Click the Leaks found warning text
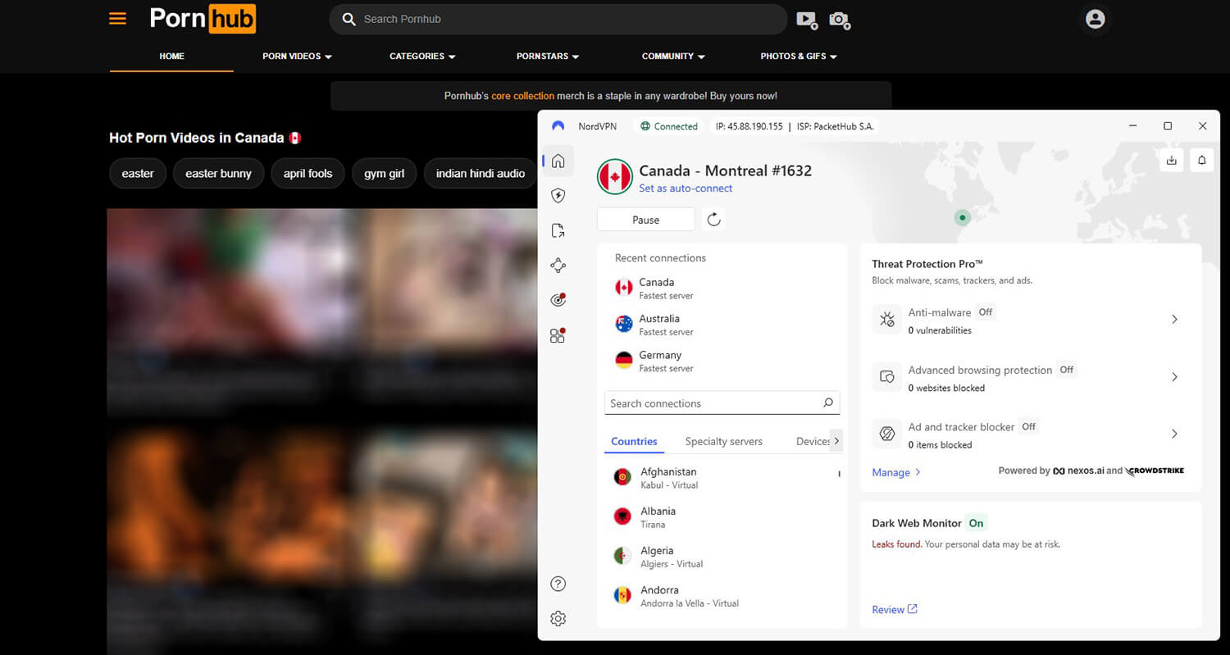The image size is (1230, 655). click(x=897, y=544)
